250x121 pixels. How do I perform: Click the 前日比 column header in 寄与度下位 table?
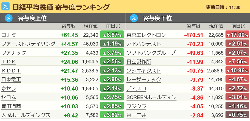238,26
